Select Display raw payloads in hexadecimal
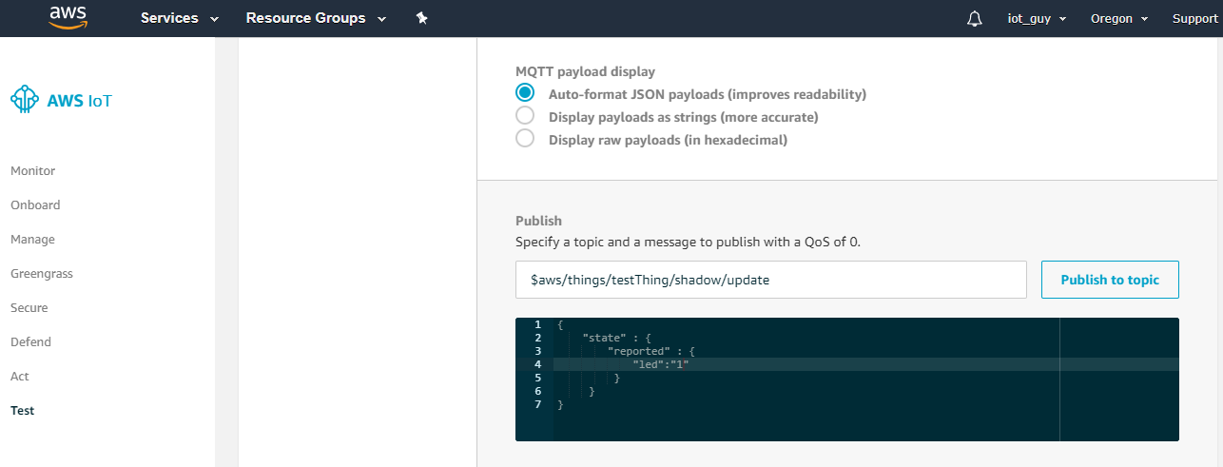The height and width of the screenshot is (467, 1223). click(x=525, y=139)
